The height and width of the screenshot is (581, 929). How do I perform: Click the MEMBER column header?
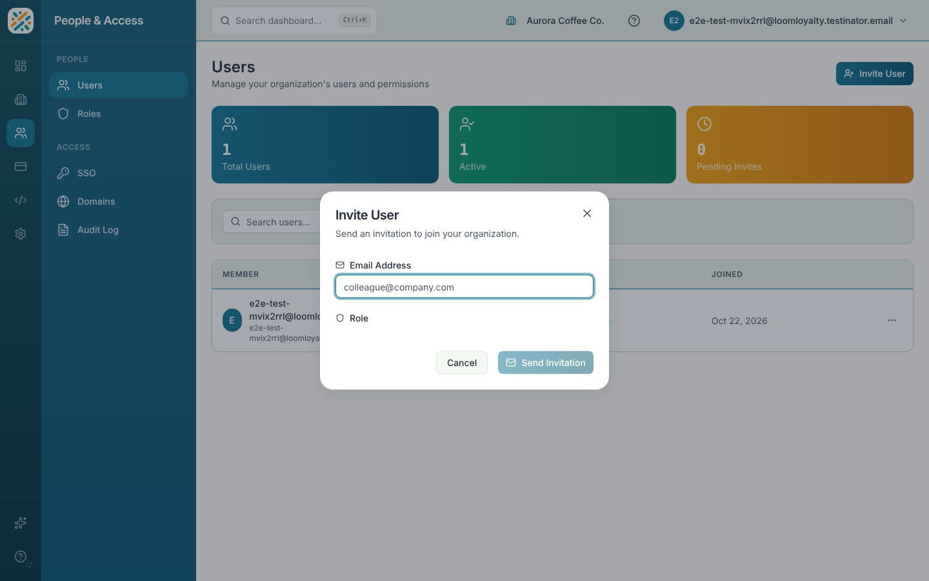[x=241, y=274]
